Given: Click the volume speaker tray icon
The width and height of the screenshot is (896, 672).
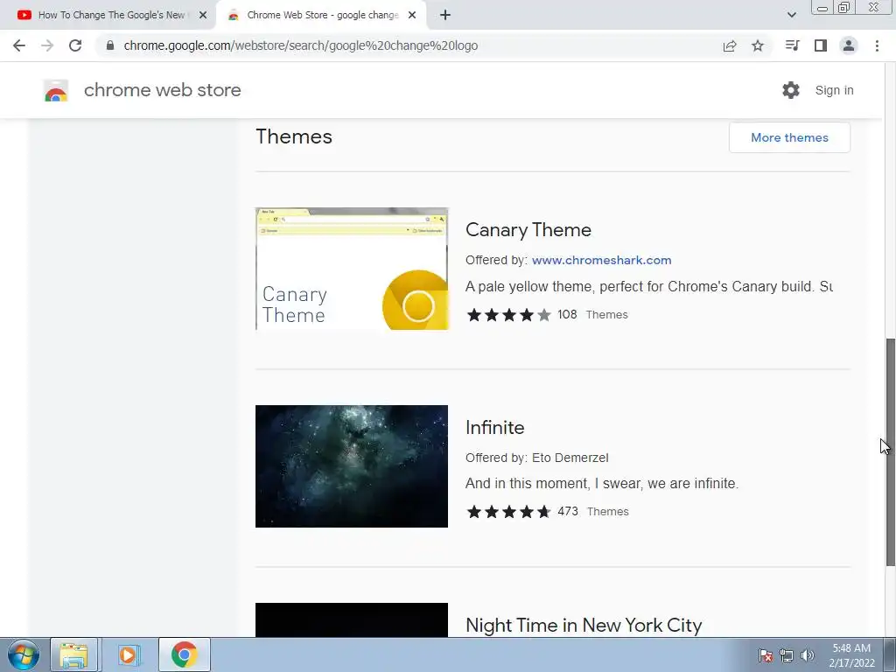Looking at the screenshot, I should [x=808, y=655].
